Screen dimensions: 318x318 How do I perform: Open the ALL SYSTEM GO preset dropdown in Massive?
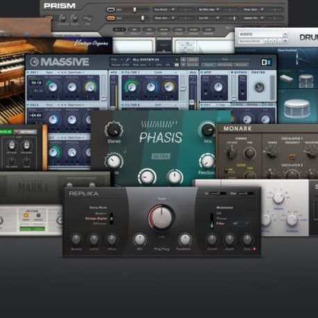coord(155,60)
